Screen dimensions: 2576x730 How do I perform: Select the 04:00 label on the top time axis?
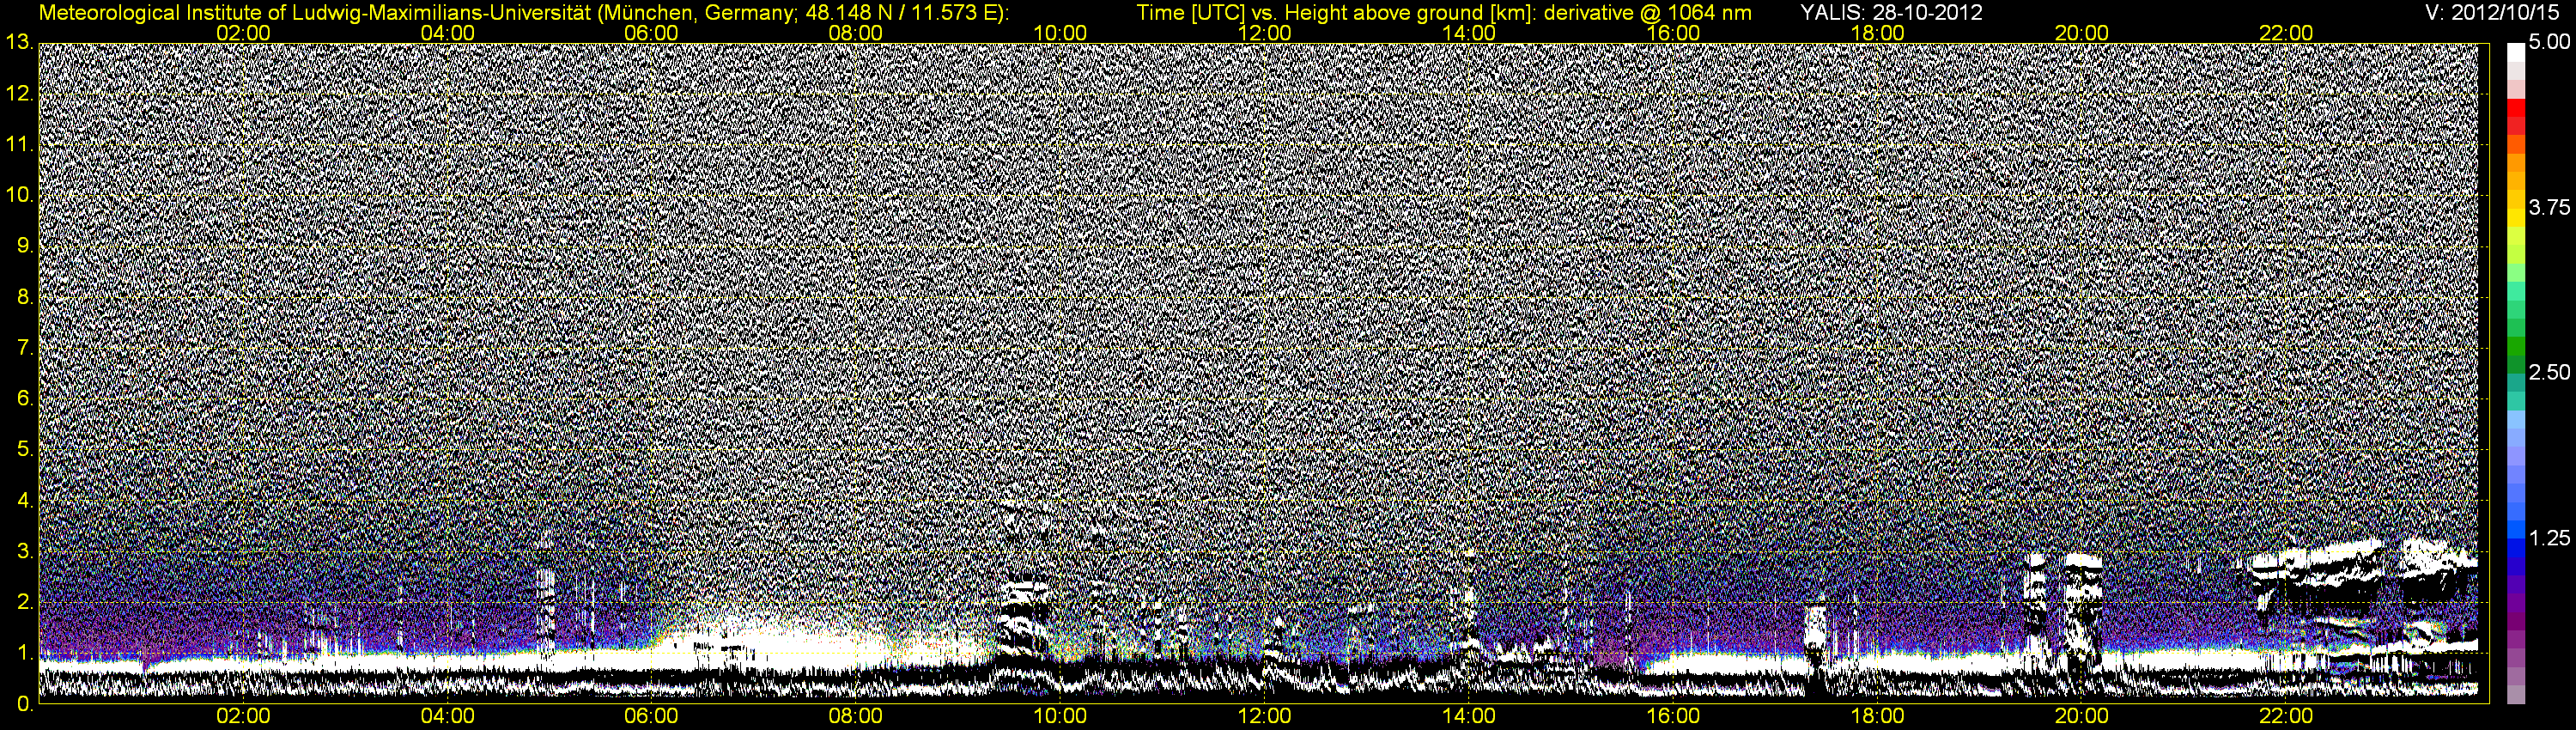[x=447, y=33]
